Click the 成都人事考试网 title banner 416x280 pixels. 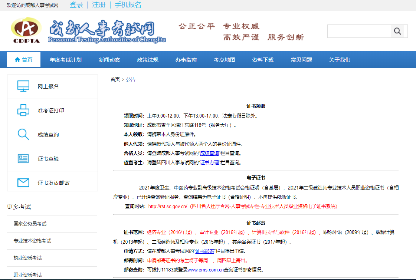[107, 31]
